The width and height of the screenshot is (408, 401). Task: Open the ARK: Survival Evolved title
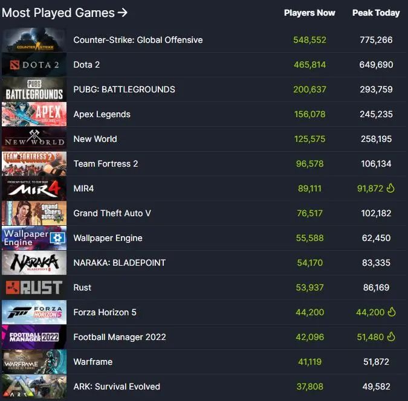coord(117,387)
